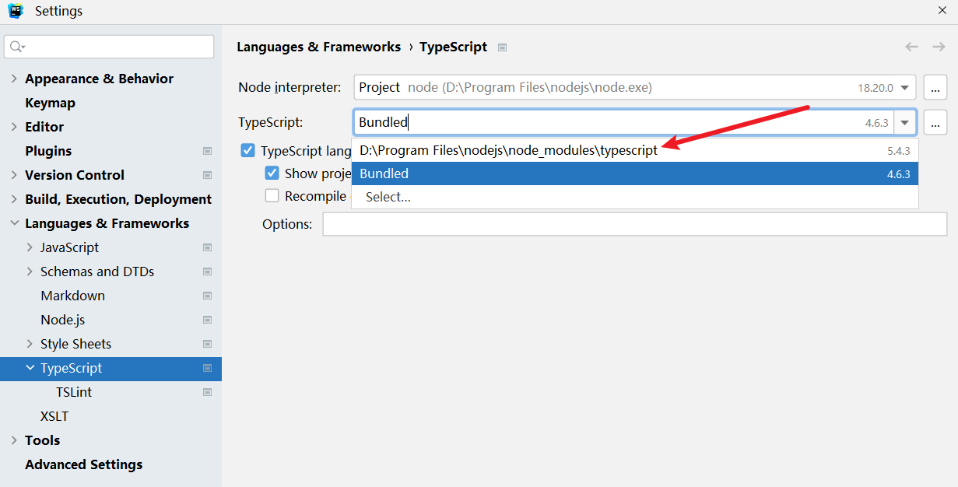Open Keymap settings page

coord(50,103)
